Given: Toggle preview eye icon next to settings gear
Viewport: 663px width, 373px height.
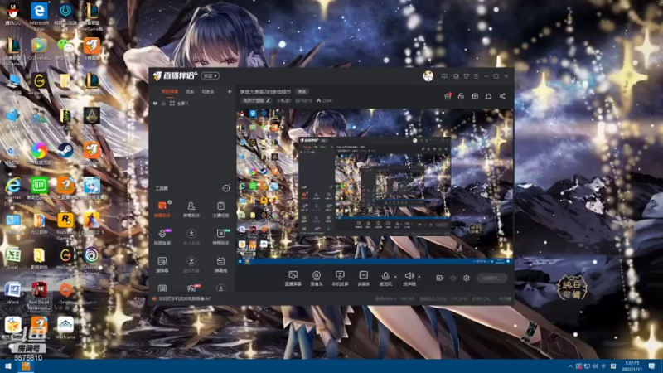Looking at the screenshot, I should coord(452,278).
